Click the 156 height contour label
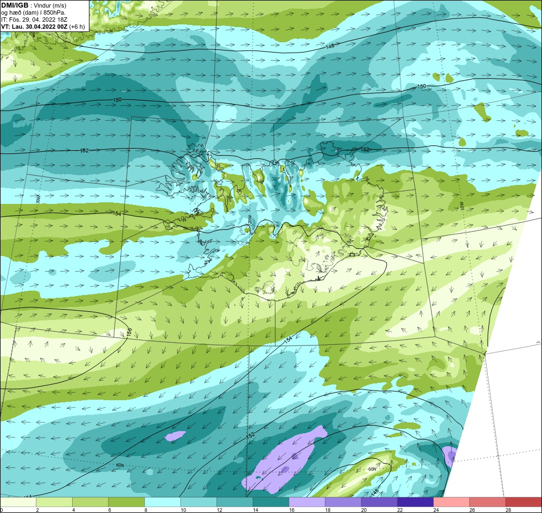This screenshot has height=513, width=542. (129, 332)
